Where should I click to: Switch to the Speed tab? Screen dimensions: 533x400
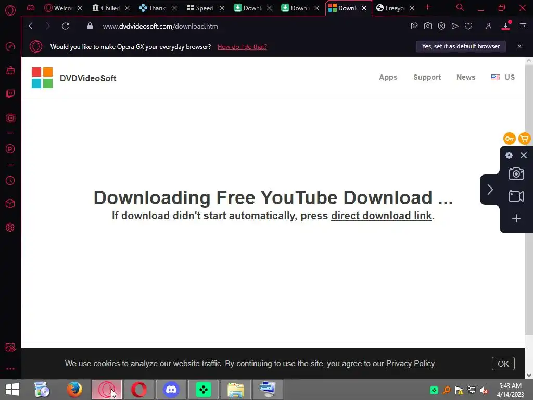[x=200, y=8]
